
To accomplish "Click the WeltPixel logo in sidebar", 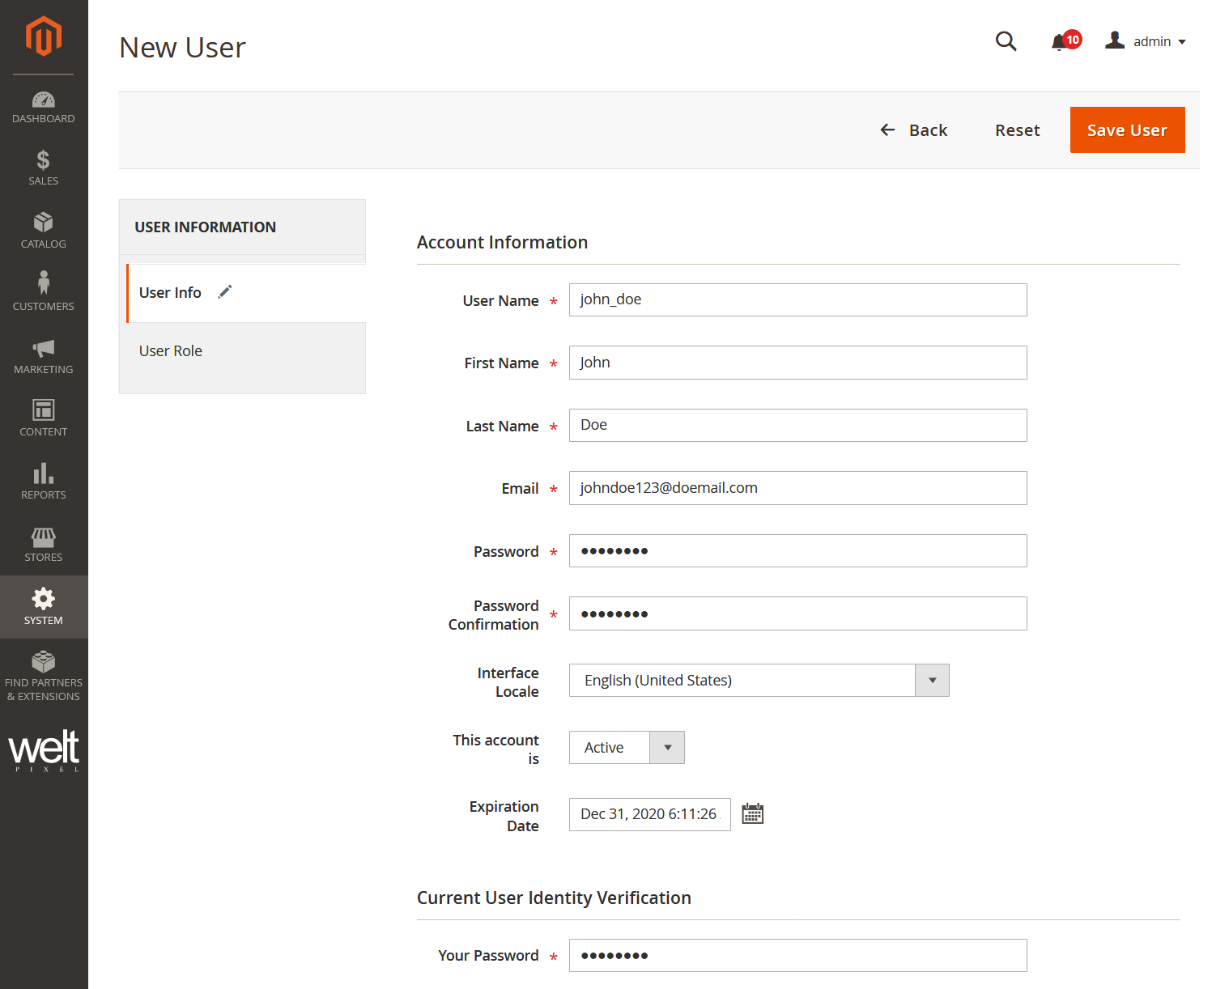I will 44,750.
